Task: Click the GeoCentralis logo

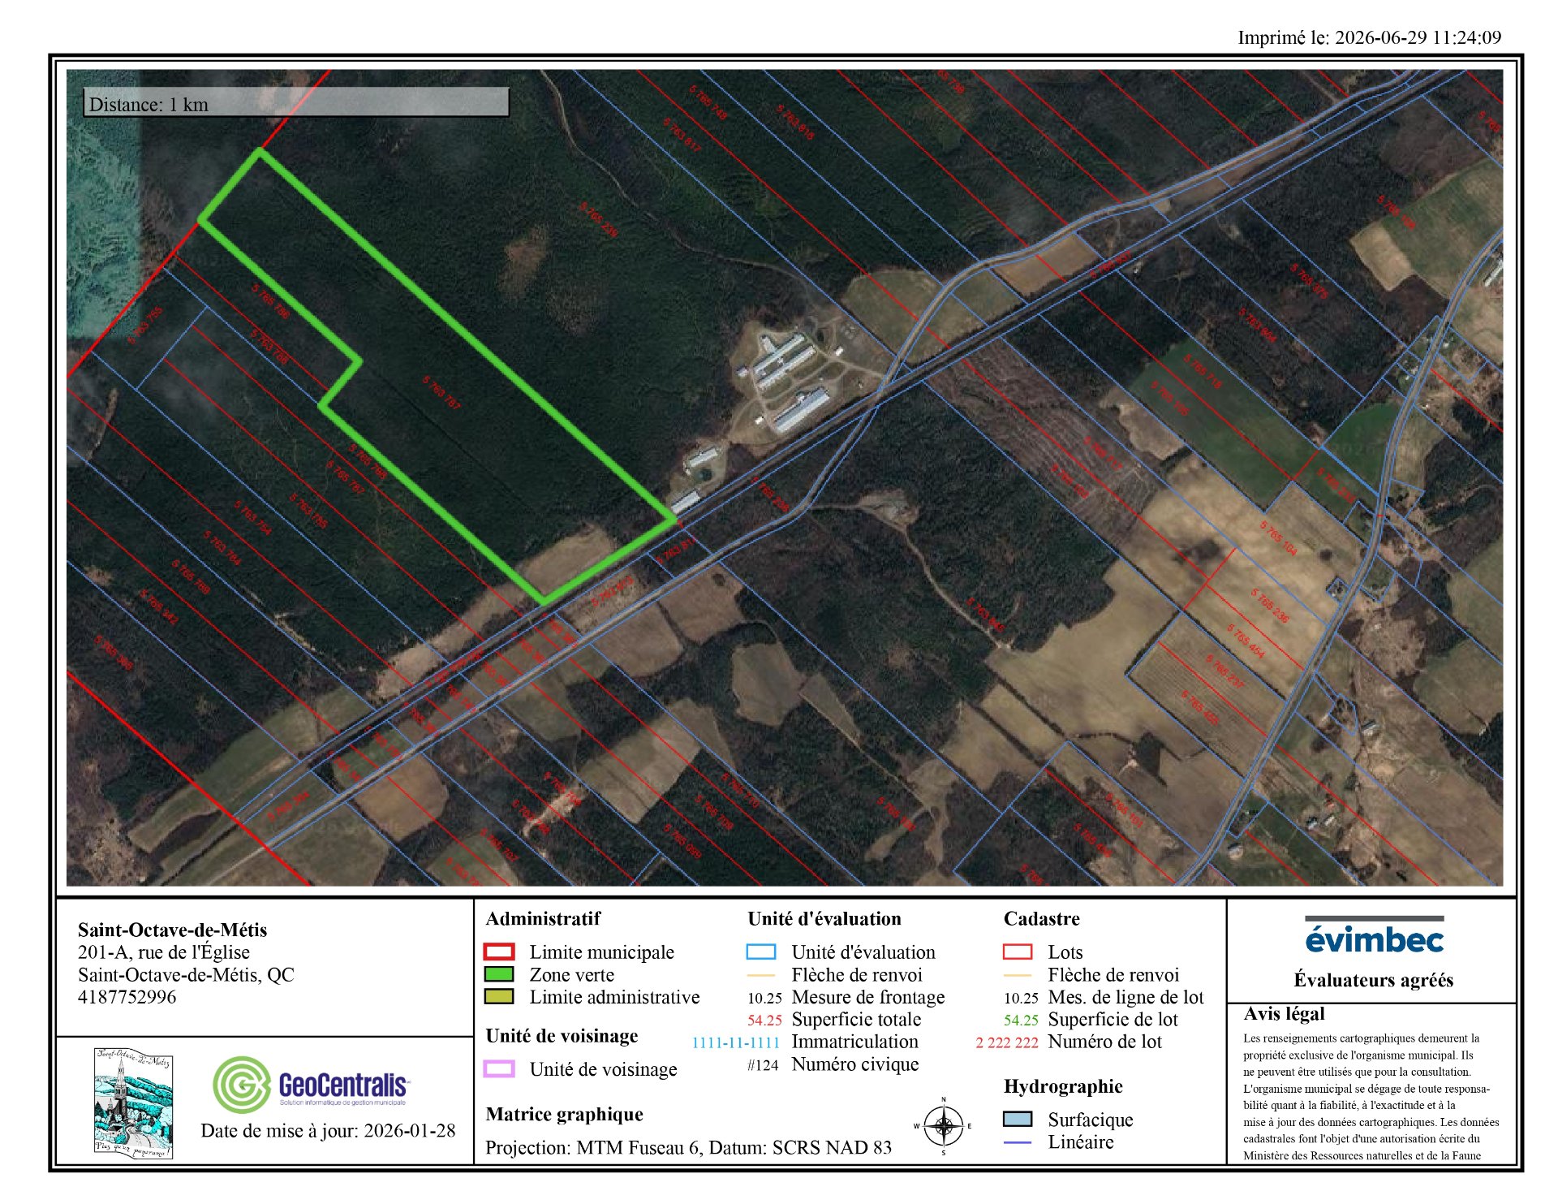Action: pos(312,1084)
